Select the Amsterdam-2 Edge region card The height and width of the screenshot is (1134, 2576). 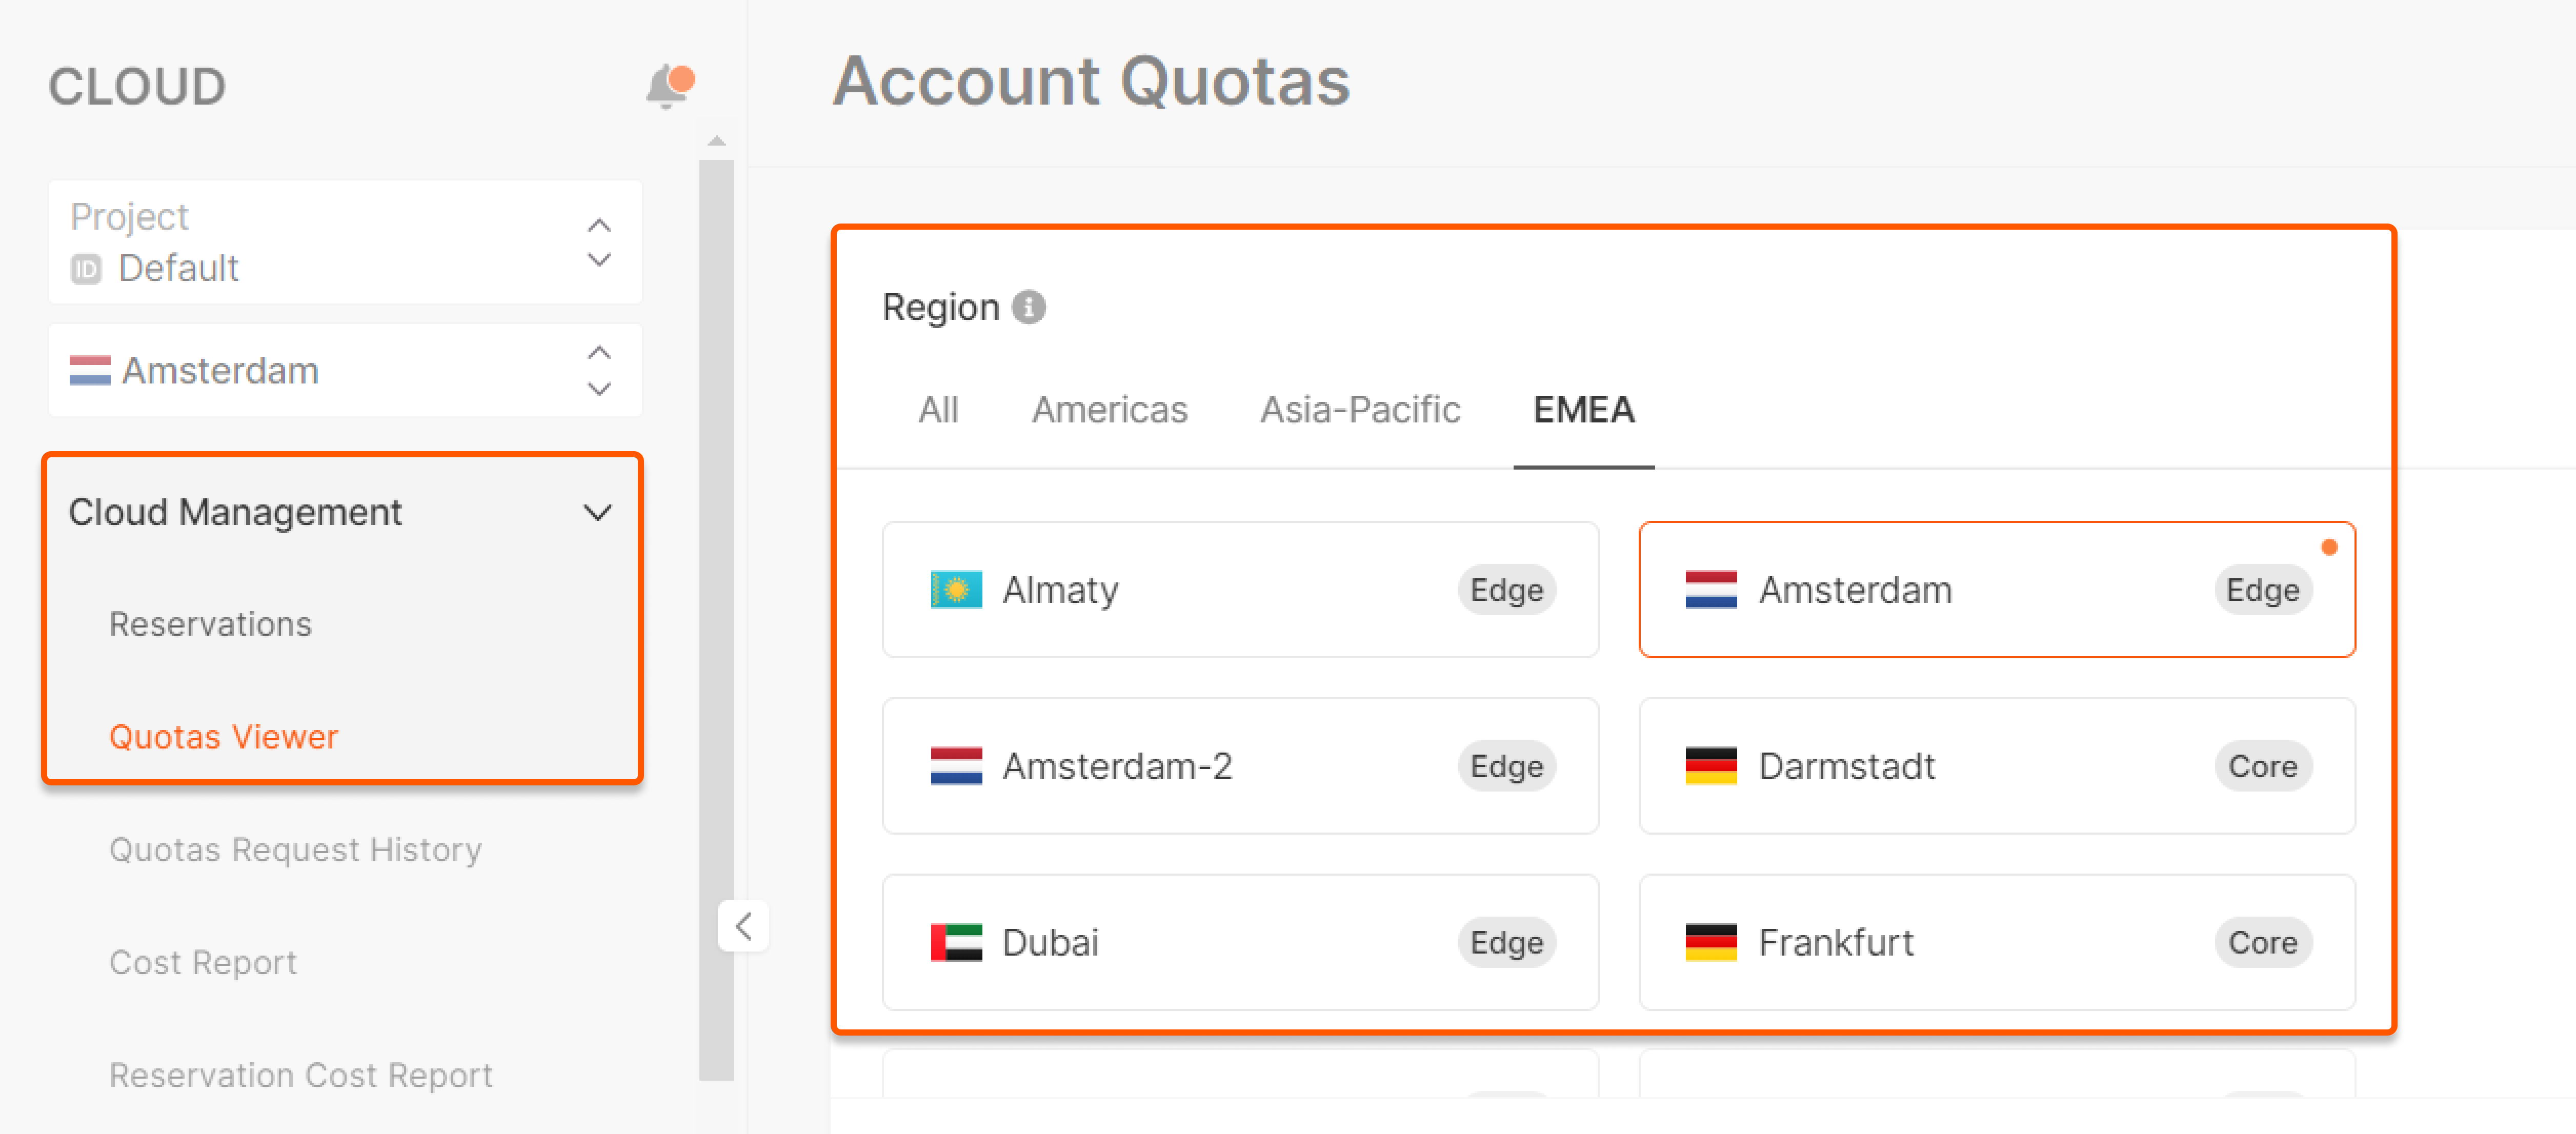click(x=1240, y=766)
